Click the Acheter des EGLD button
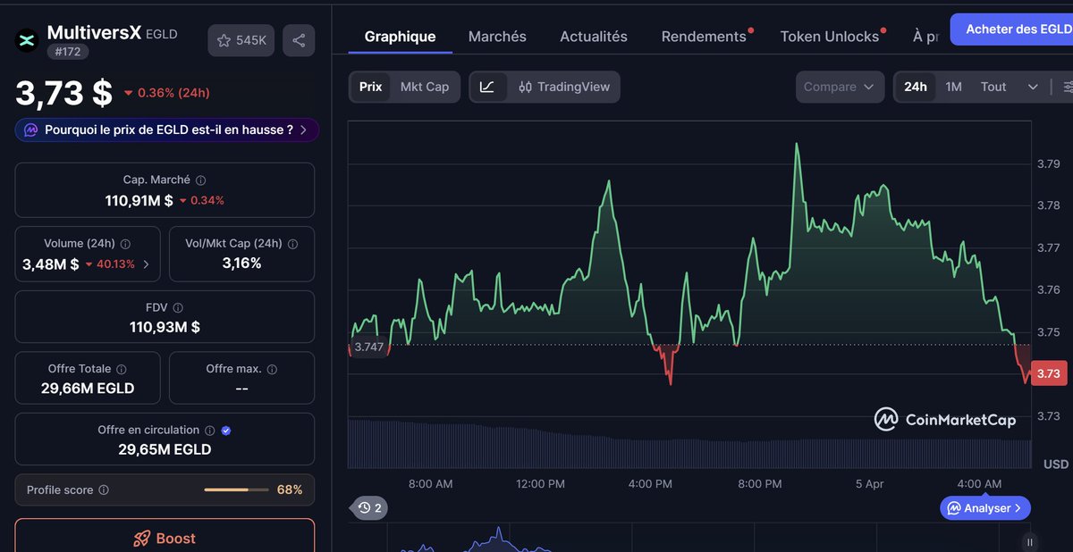 (1012, 29)
